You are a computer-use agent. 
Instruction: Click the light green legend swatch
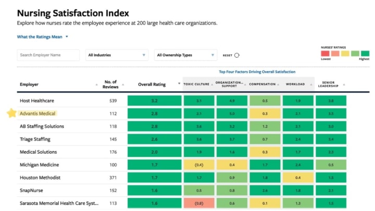point(355,54)
